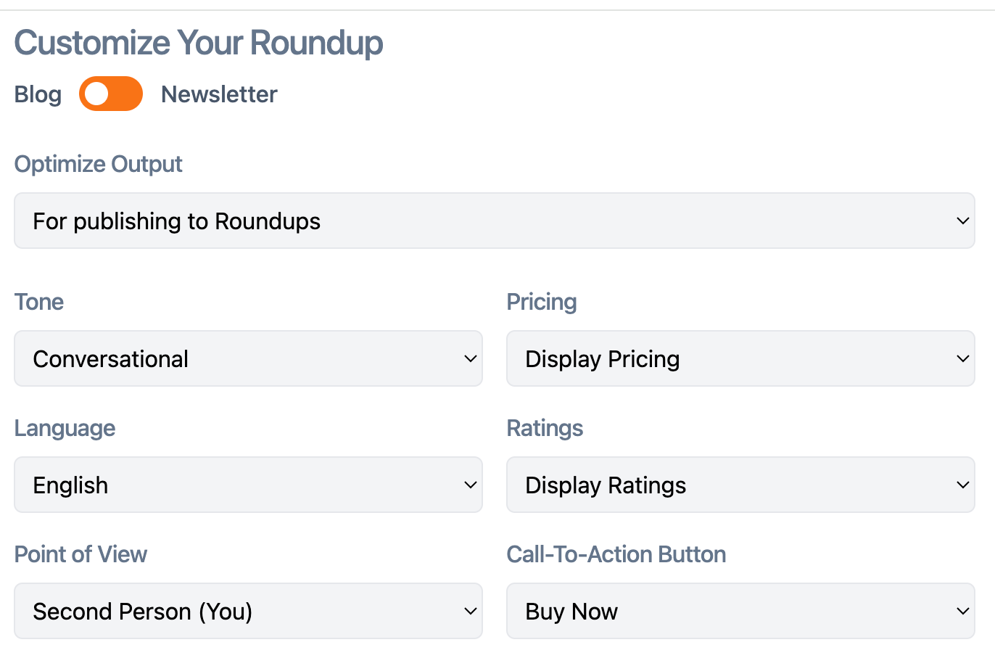Open the Optimize Output dropdown
The image size is (995, 666).
[x=495, y=221]
